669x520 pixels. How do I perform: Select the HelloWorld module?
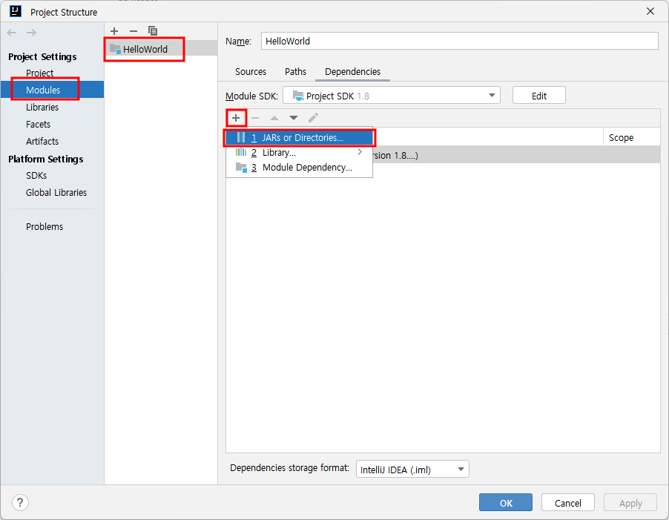pos(161,49)
